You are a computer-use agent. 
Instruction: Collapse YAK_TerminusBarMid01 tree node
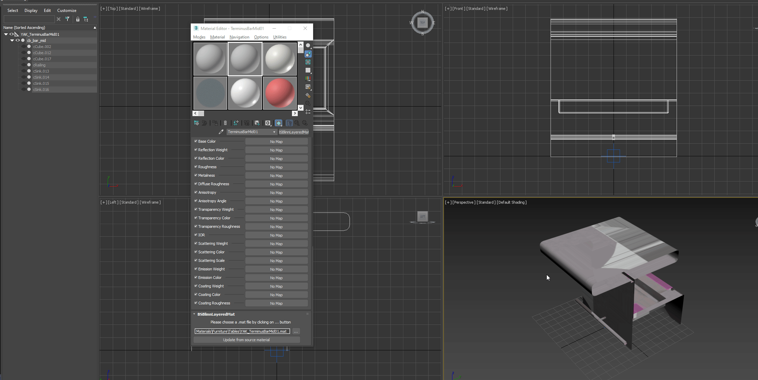coord(6,34)
